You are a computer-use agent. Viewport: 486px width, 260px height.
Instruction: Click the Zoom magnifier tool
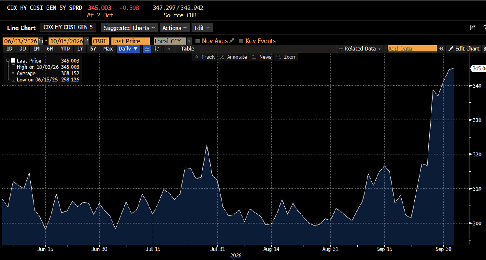286,57
